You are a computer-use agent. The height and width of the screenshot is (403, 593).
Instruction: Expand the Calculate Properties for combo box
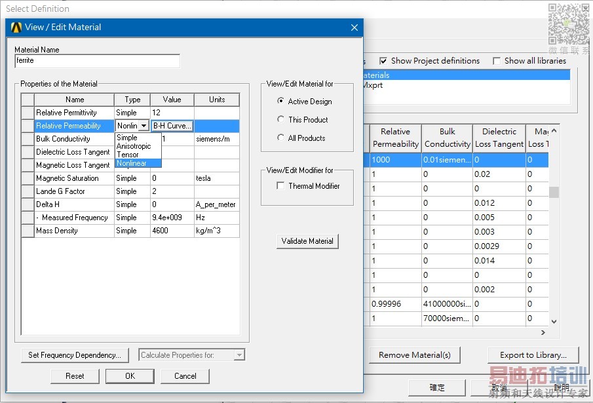pyautogui.click(x=239, y=355)
